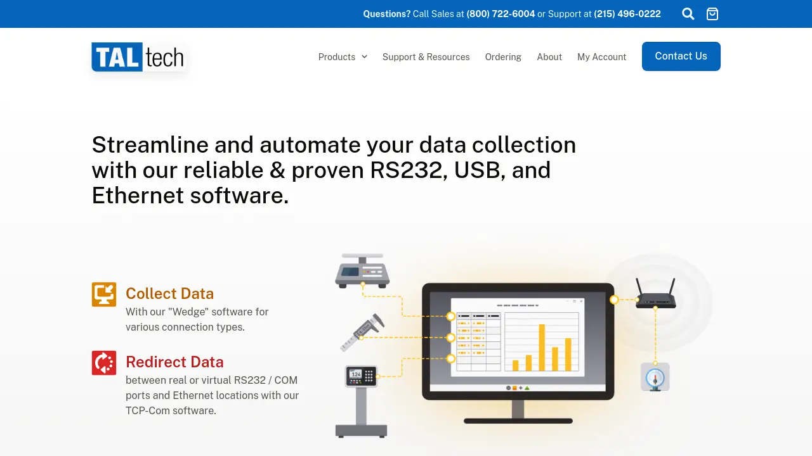This screenshot has height=456, width=812.
Task: Click the platform scale illustration icon
Action: tap(361, 402)
